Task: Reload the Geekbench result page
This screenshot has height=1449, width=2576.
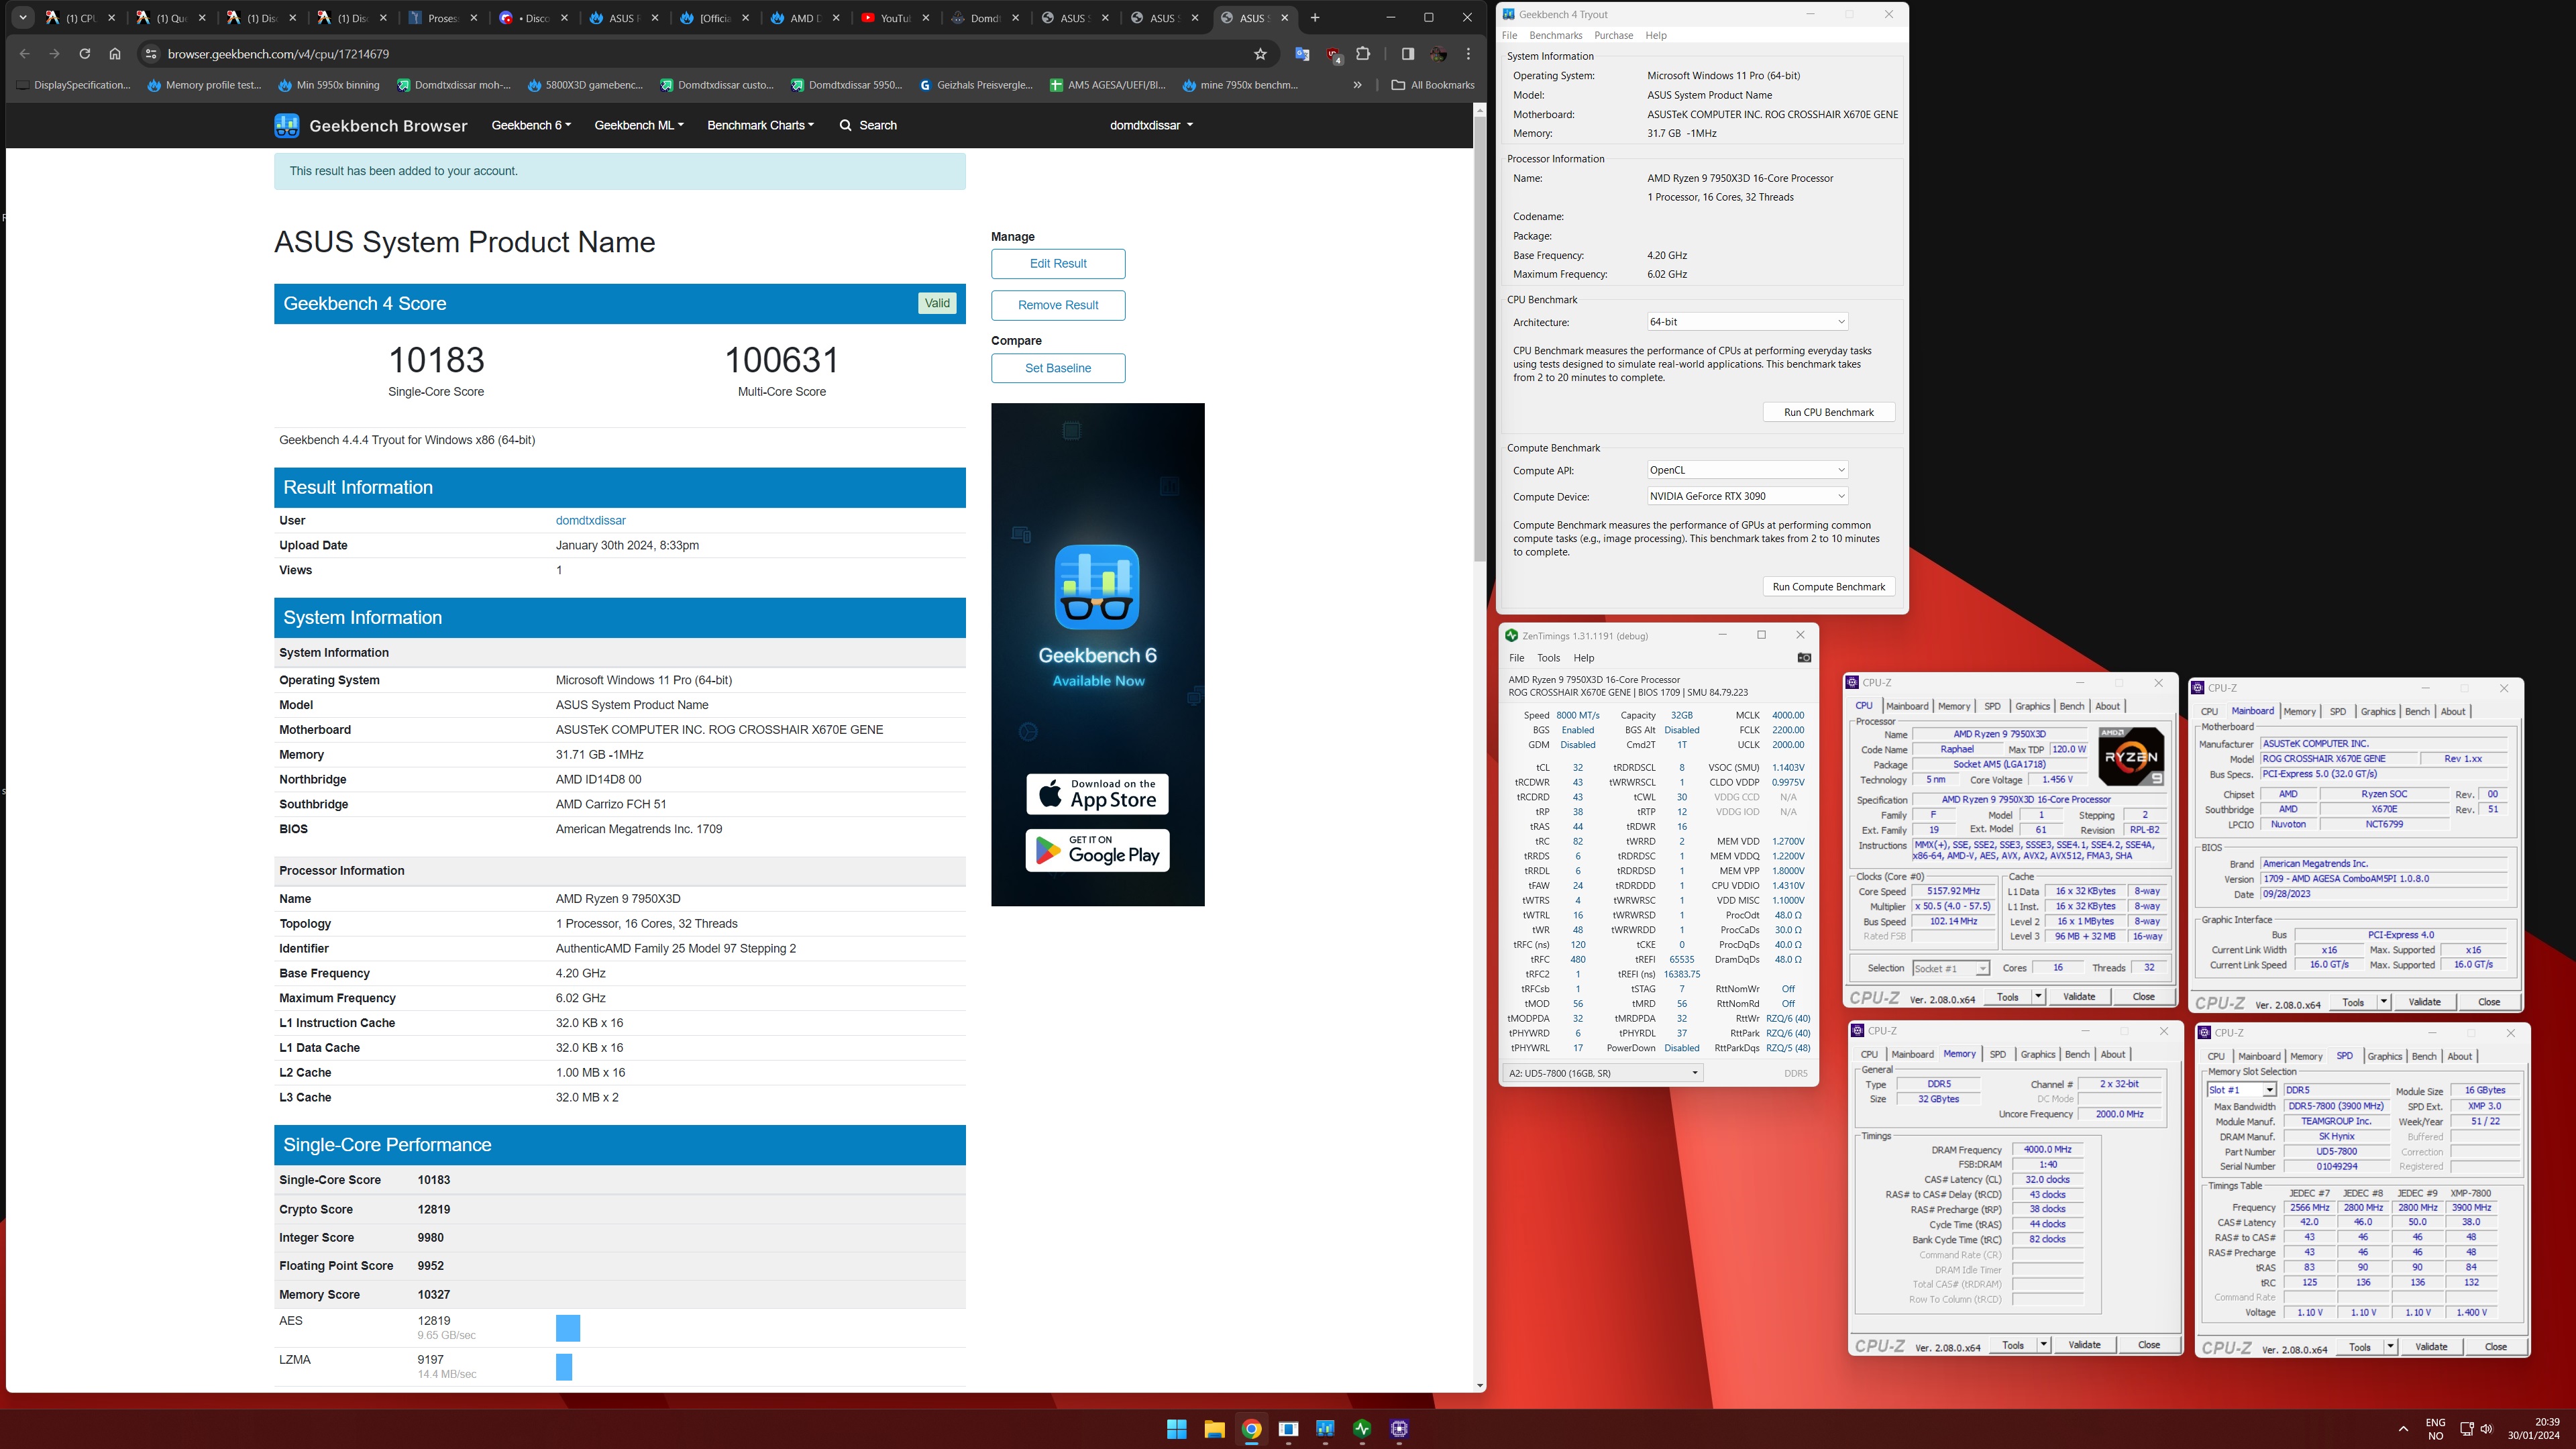Action: pyautogui.click(x=84, y=54)
